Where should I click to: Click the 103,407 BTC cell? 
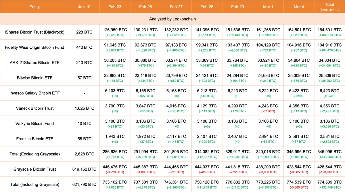[237, 47]
